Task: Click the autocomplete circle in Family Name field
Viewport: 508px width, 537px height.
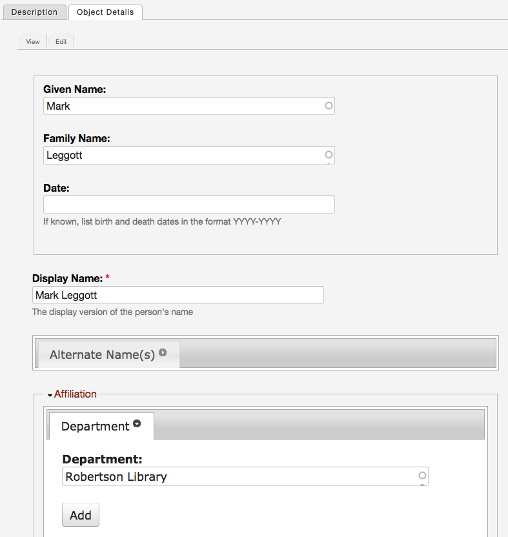Action: [x=329, y=155]
